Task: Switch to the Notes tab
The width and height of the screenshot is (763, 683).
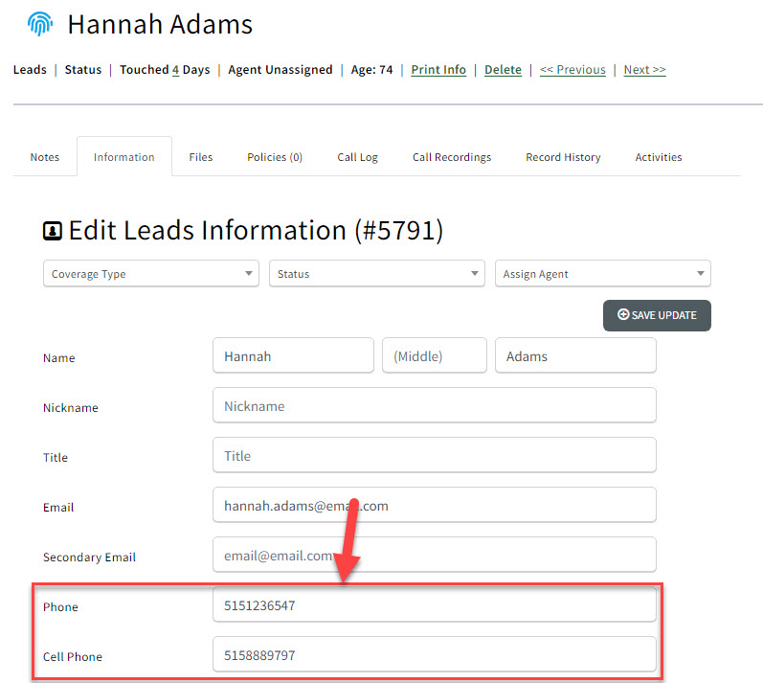Action: 45,157
